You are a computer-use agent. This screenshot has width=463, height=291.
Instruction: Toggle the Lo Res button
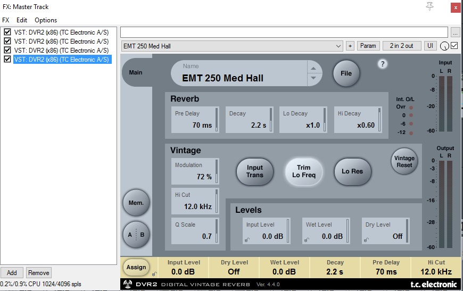[352, 171]
